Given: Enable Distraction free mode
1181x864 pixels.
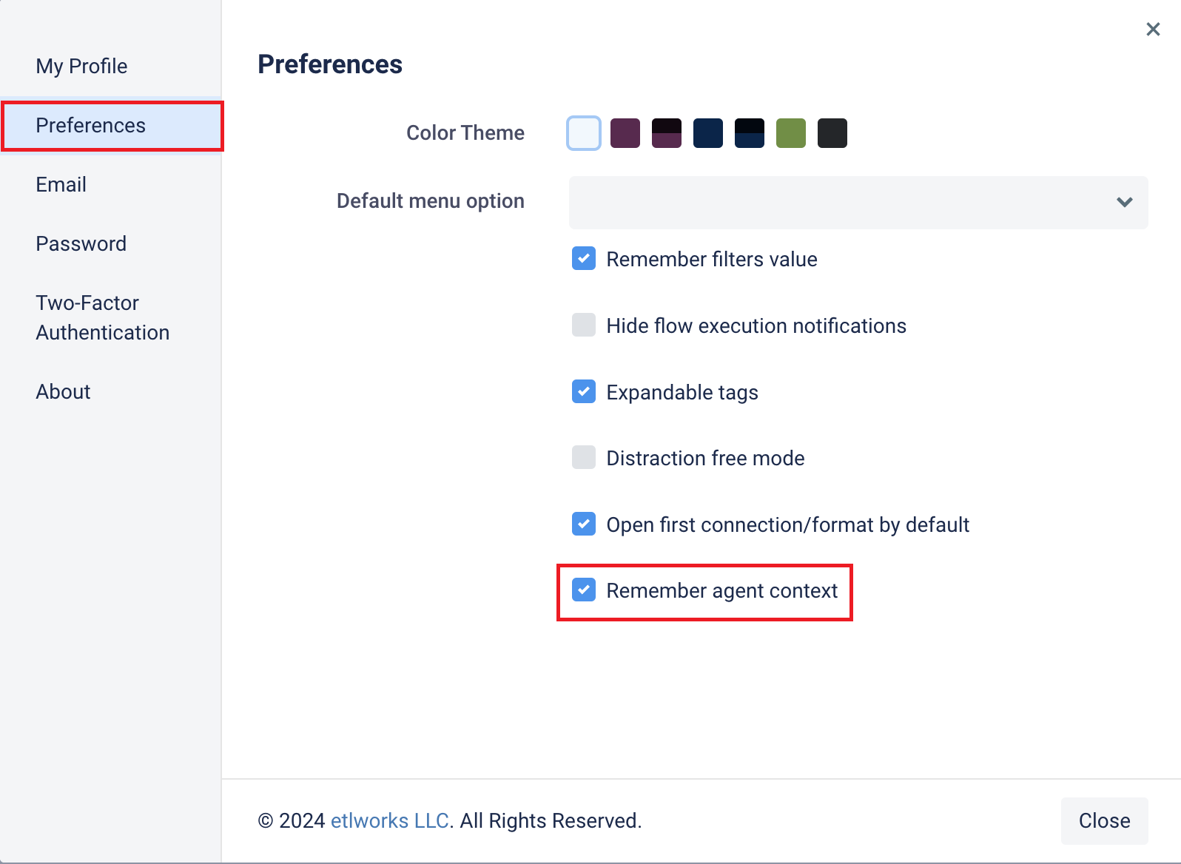Looking at the screenshot, I should tap(584, 457).
